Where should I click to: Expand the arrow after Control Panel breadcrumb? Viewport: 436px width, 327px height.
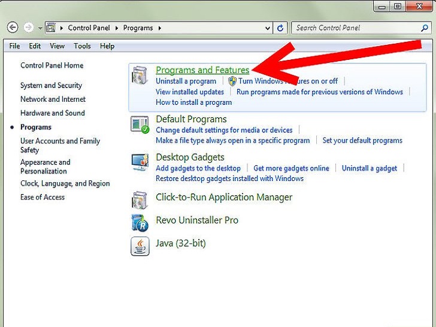tap(117, 28)
